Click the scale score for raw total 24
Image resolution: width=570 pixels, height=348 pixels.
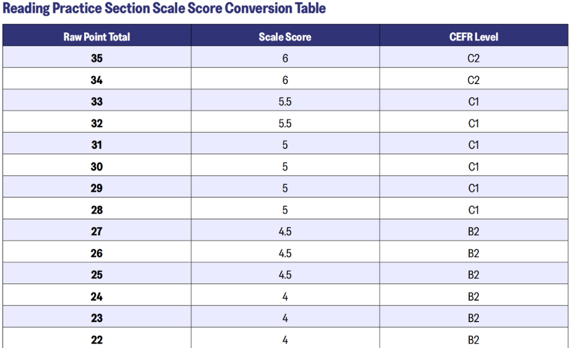coord(285,296)
